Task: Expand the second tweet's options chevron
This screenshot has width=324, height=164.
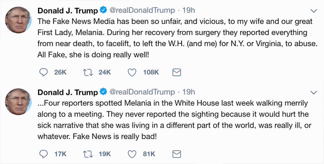Action: click(313, 92)
